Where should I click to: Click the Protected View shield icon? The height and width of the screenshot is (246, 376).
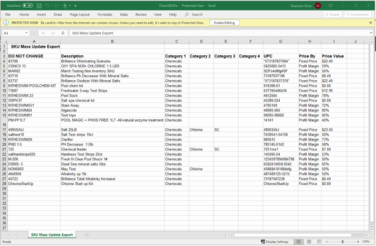click(6, 23)
